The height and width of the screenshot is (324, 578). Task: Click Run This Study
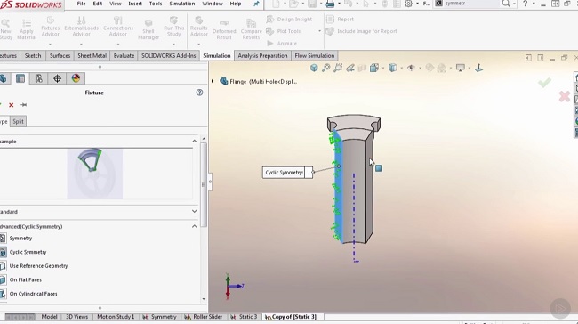(173, 26)
